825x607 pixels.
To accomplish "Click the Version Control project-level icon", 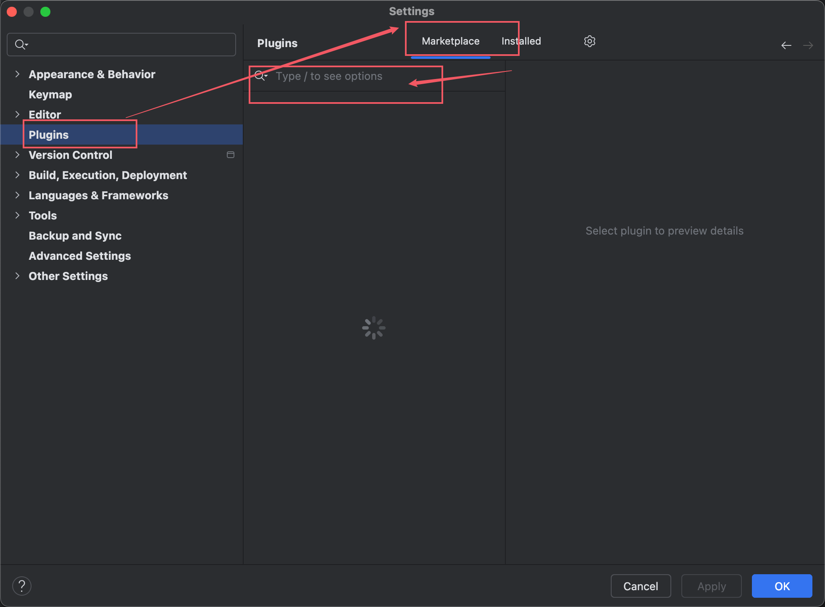I will [230, 155].
